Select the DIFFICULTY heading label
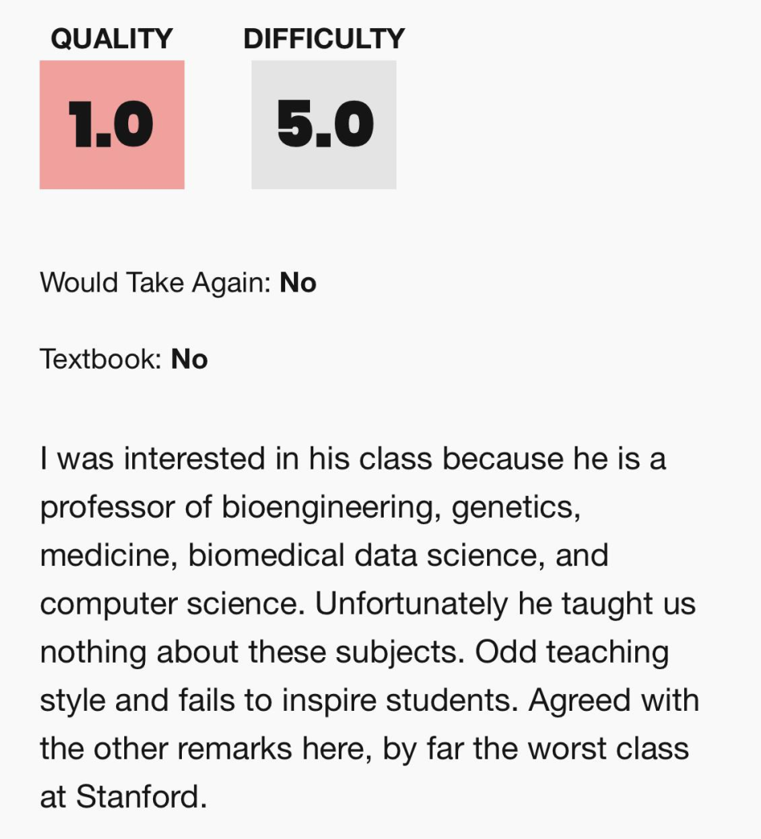The height and width of the screenshot is (839, 761). (x=324, y=38)
